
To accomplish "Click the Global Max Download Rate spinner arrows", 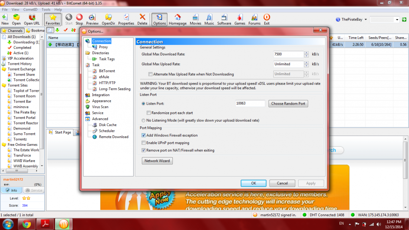I will tap(306, 54).
